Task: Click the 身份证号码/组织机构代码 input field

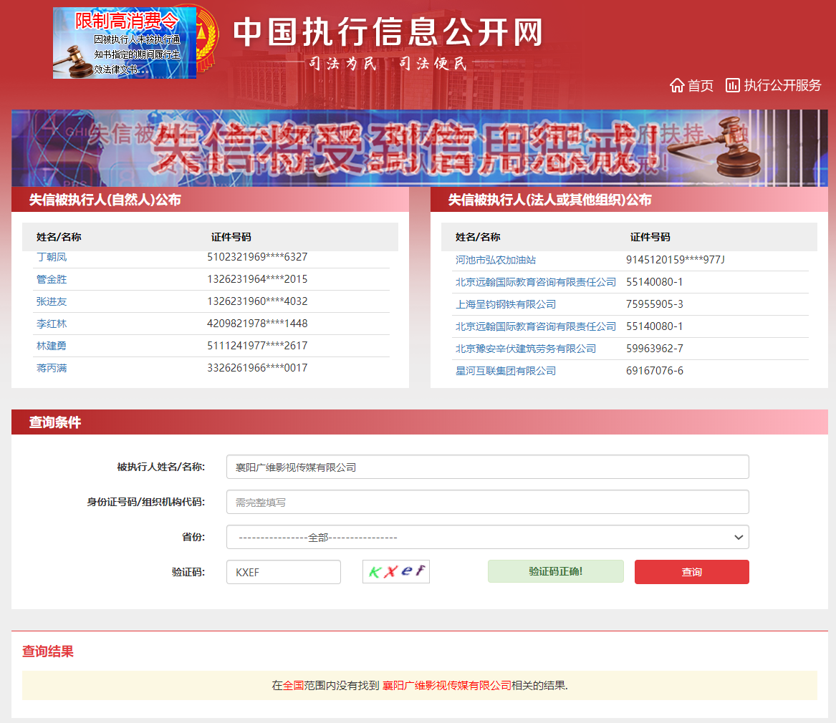Action: click(487, 503)
